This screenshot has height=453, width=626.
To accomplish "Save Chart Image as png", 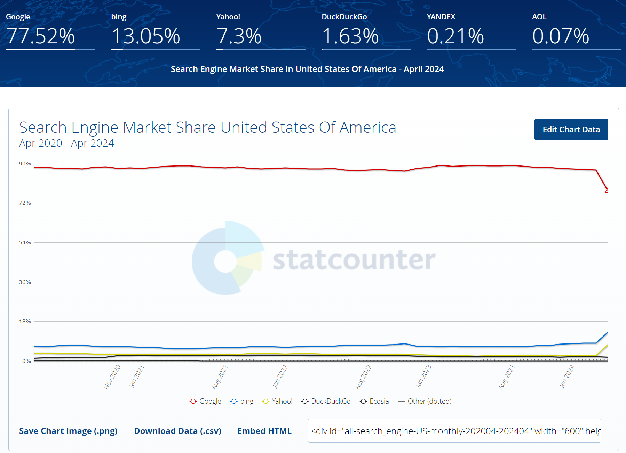I will coord(68,431).
